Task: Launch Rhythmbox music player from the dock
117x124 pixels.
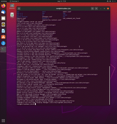Action: pos(3,25)
